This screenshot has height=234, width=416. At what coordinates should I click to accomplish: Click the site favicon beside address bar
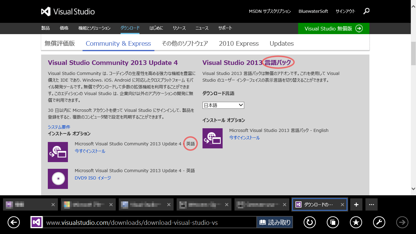(37, 222)
